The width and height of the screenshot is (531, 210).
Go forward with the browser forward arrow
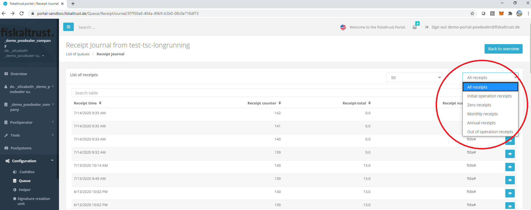[x=13, y=13]
